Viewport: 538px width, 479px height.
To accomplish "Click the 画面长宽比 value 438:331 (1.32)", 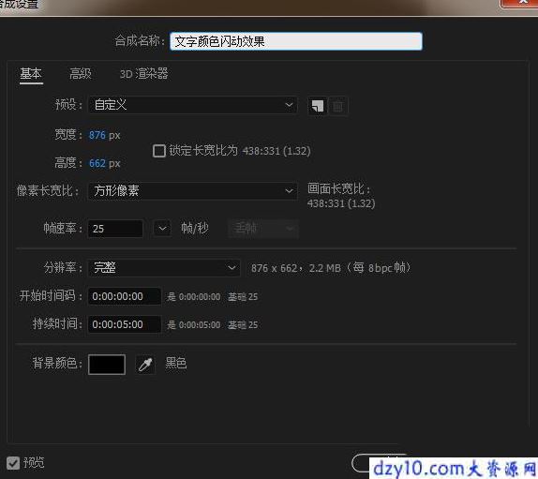I will pyautogui.click(x=341, y=203).
